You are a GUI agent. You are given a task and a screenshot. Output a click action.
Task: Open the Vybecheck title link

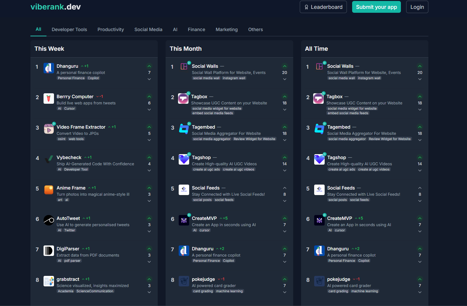[x=69, y=157]
